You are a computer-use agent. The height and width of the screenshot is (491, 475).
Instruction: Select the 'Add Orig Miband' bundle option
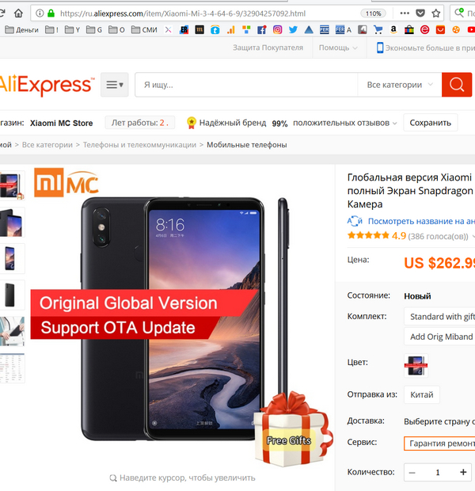coord(440,337)
